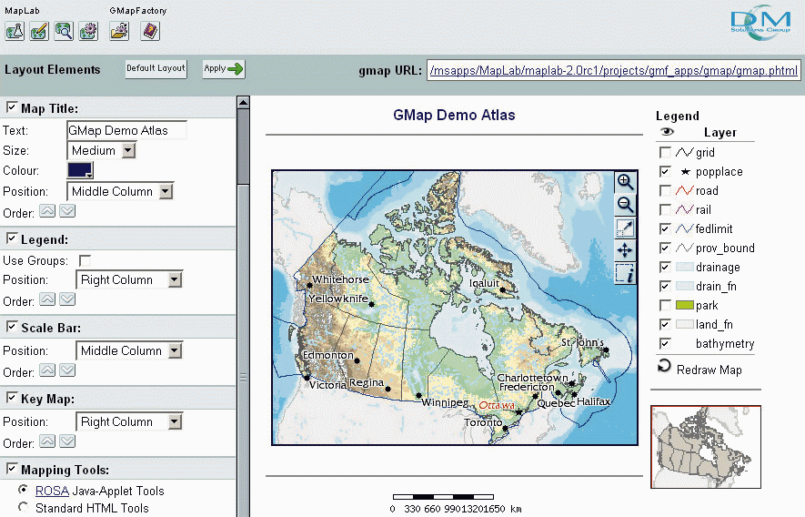Image resolution: width=805 pixels, height=517 pixels.
Task: Click the park layer green swatch
Action: (x=685, y=305)
